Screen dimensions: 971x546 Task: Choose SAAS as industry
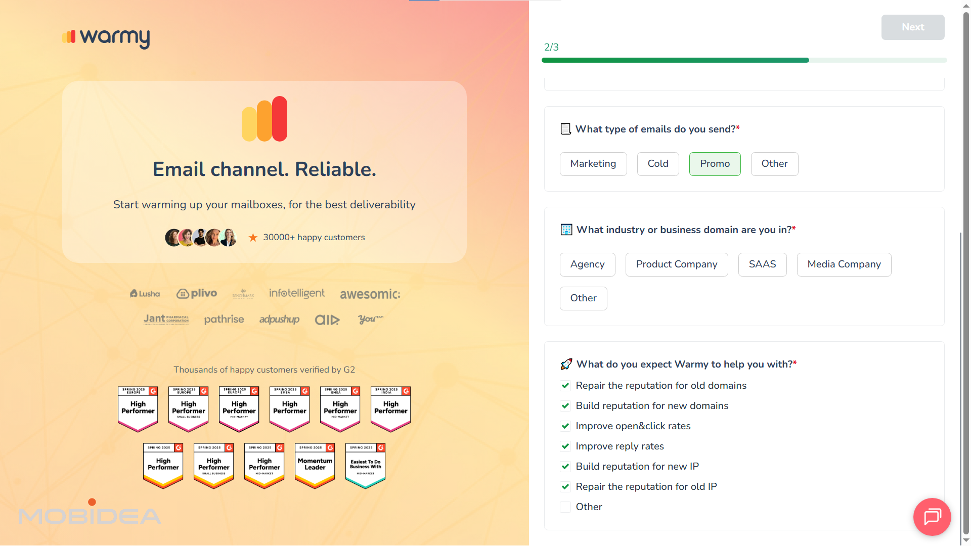pyautogui.click(x=762, y=264)
